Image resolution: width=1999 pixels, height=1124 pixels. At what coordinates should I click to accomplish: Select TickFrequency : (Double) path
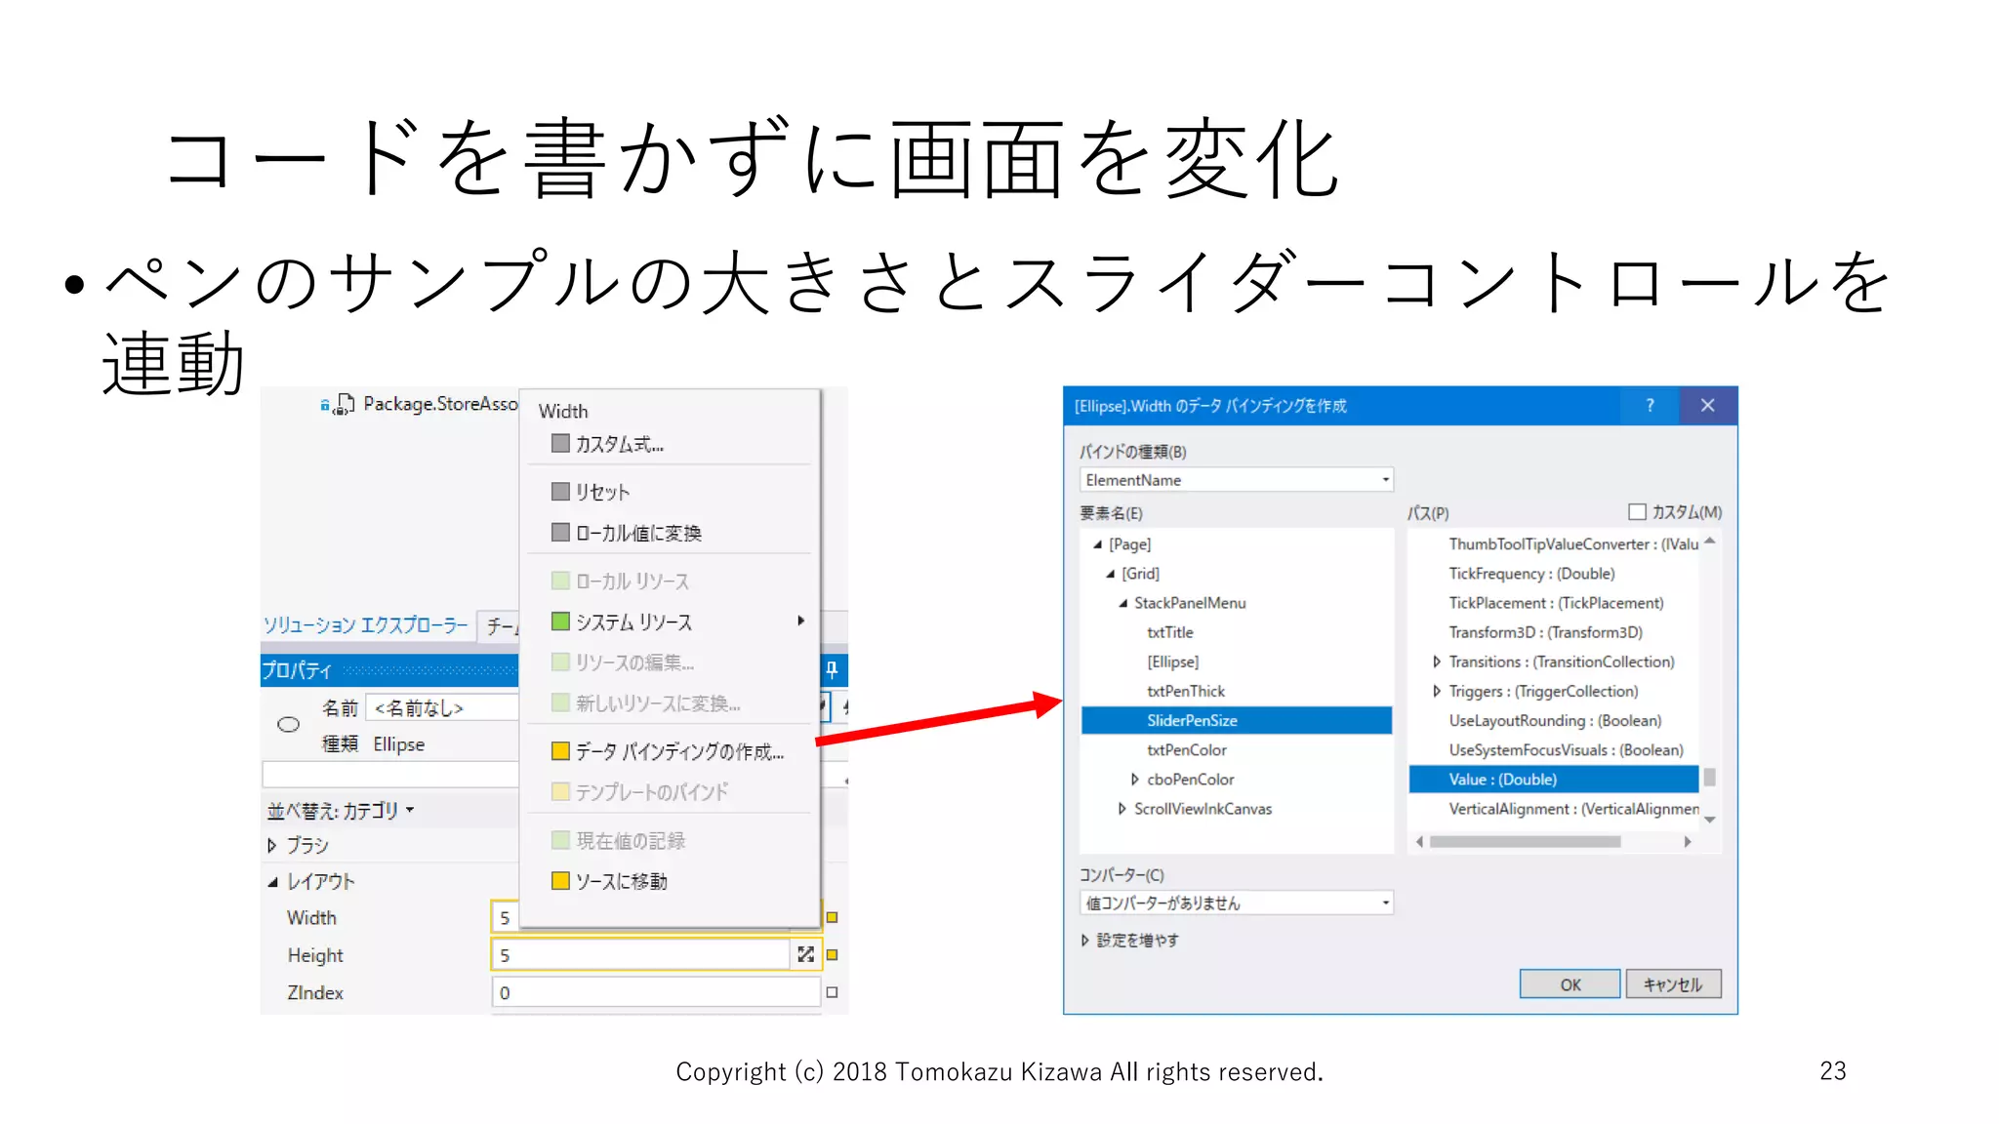pos(1531,574)
